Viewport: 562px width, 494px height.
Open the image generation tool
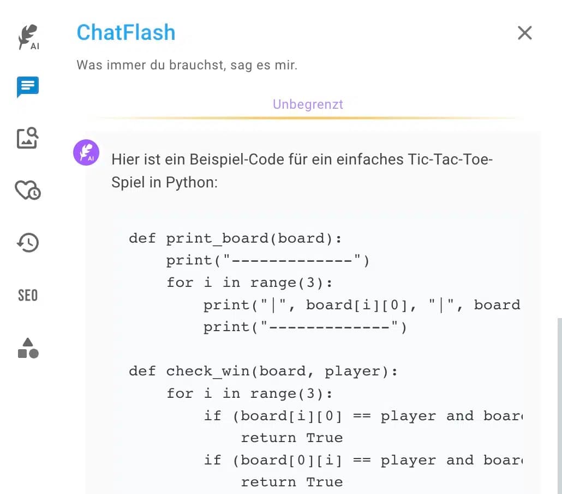pos(27,139)
